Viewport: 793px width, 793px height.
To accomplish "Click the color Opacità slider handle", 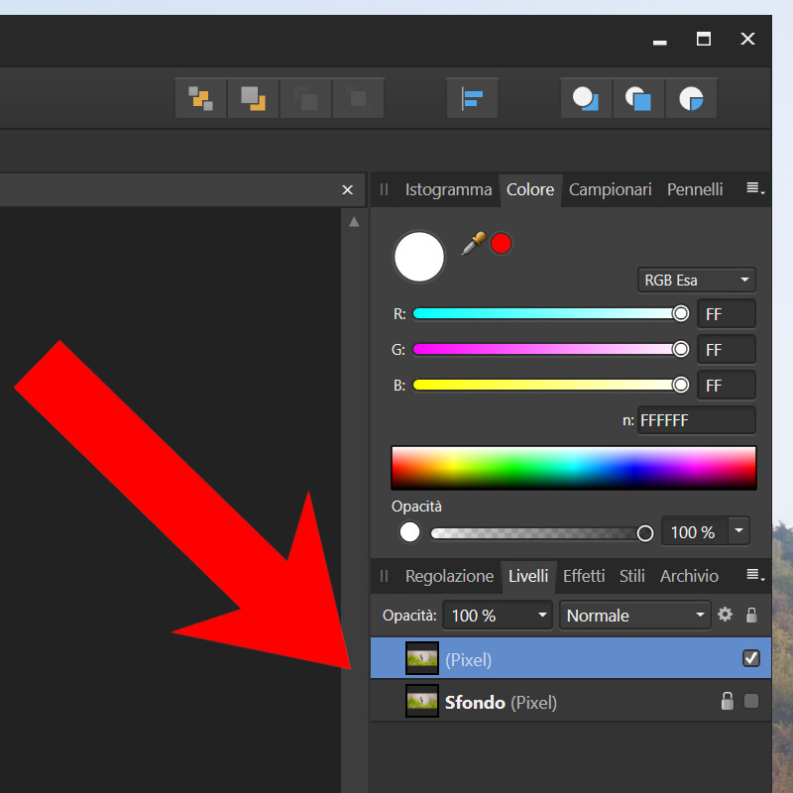I will pos(645,533).
